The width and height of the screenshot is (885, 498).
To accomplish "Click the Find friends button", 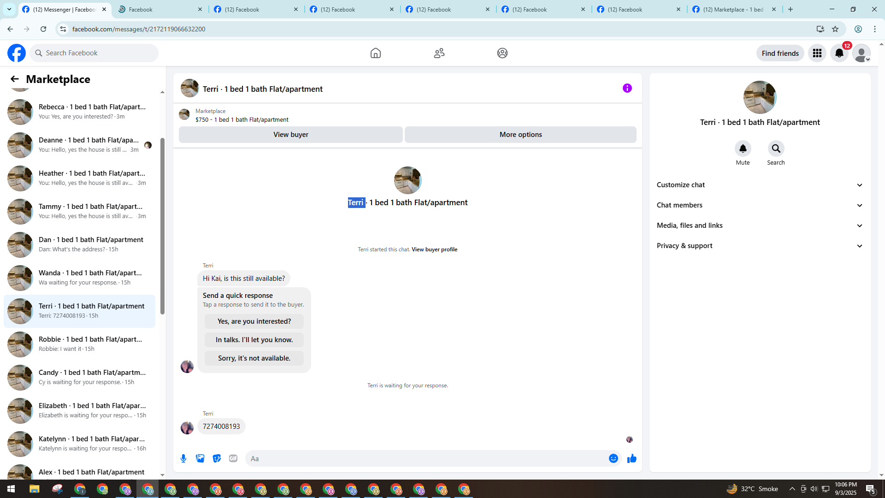I will (x=780, y=53).
